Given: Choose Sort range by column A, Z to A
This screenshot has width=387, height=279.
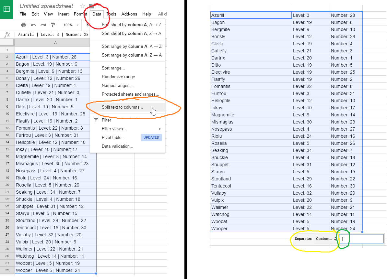Looking at the screenshot, I should click(128, 55).
